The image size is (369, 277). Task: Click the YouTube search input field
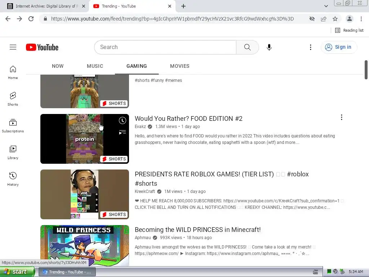[165, 47]
